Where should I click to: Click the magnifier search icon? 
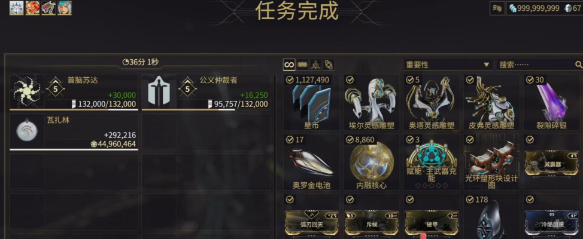coord(579,65)
